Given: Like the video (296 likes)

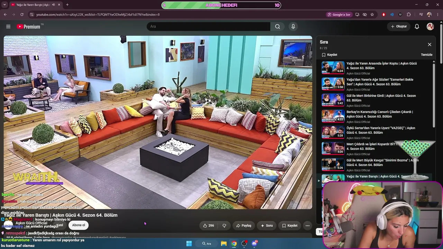Looking at the screenshot, I should click(x=208, y=225).
